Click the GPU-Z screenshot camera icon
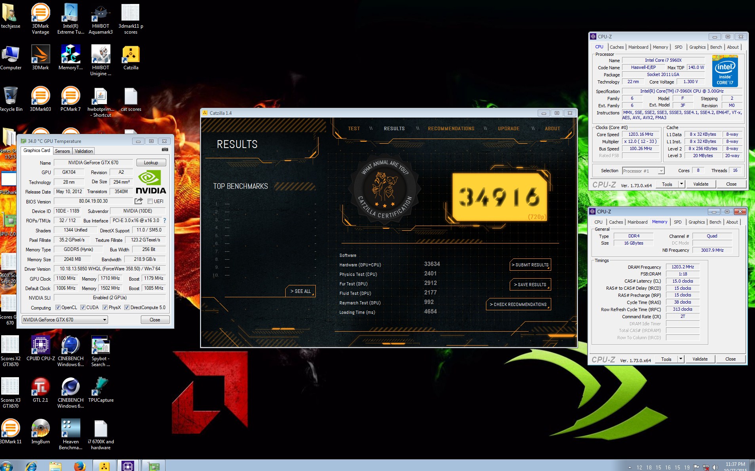 click(x=165, y=150)
